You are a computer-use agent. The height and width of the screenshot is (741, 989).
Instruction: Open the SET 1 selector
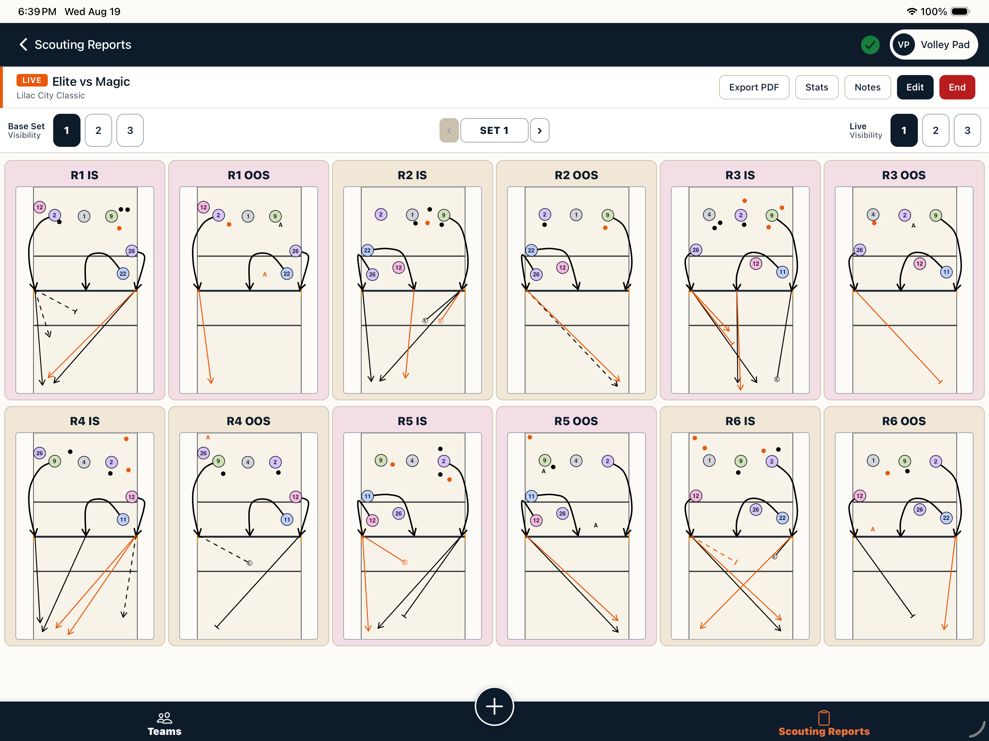(x=494, y=130)
